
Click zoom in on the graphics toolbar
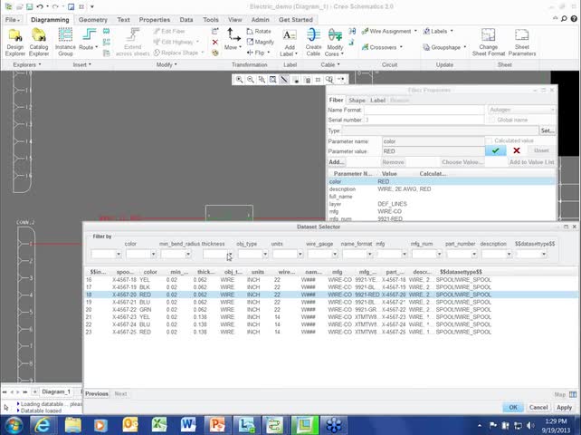pos(239,80)
